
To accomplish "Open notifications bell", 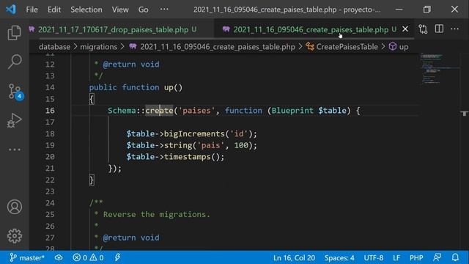I will click(455, 257).
